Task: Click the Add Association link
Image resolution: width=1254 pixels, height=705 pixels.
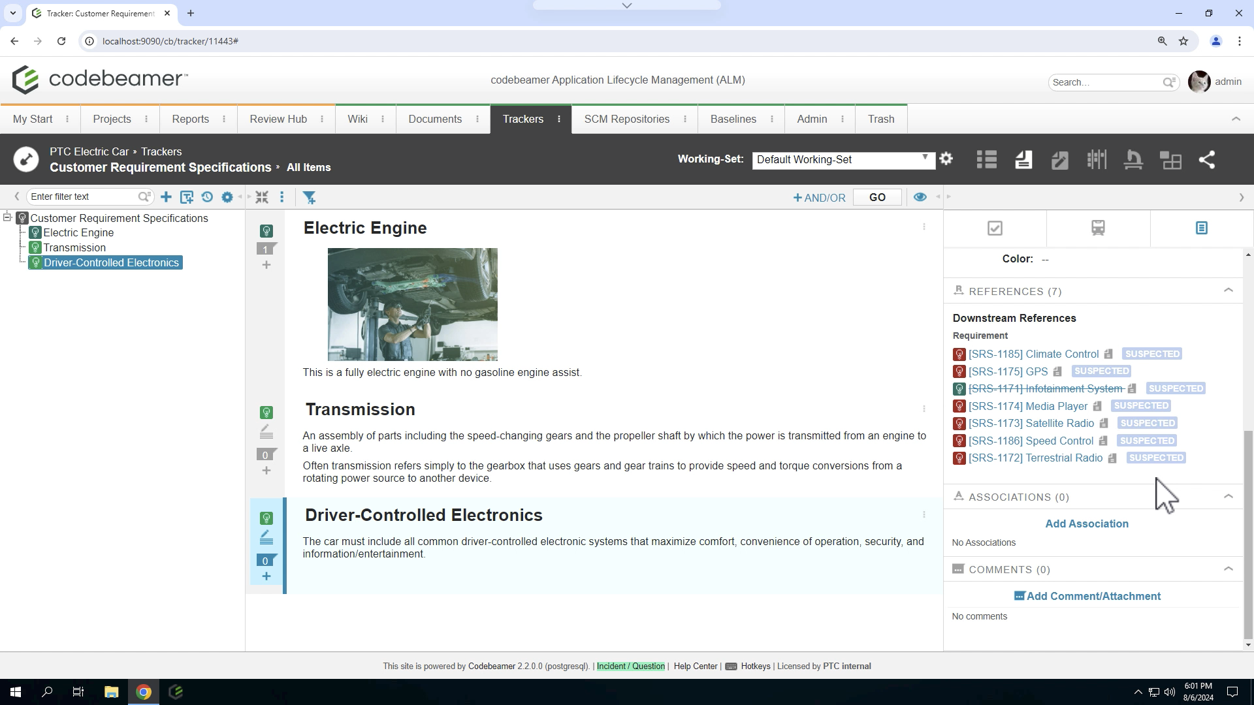Action: 1086,524
